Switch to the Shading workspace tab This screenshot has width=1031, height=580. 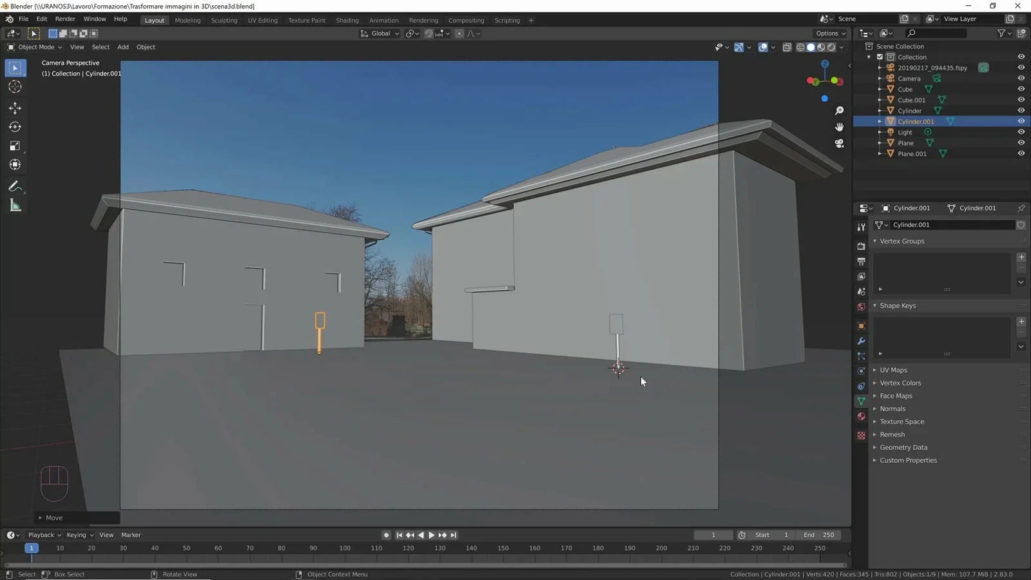point(347,20)
